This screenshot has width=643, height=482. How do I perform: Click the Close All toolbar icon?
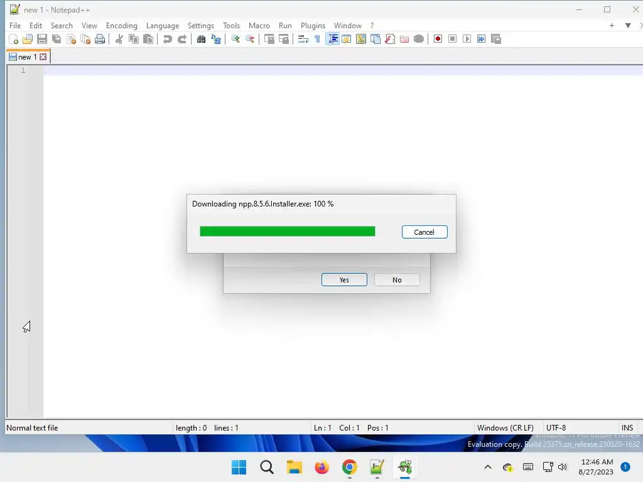pyautogui.click(x=85, y=39)
